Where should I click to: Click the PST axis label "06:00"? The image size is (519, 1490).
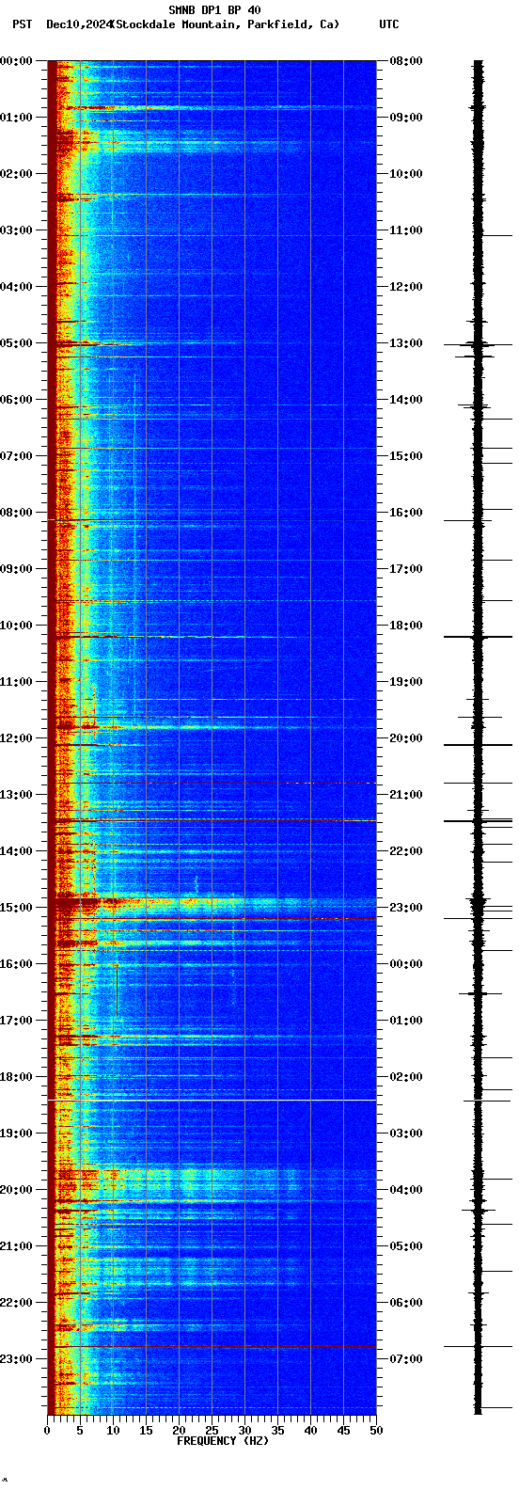pyautogui.click(x=16, y=400)
